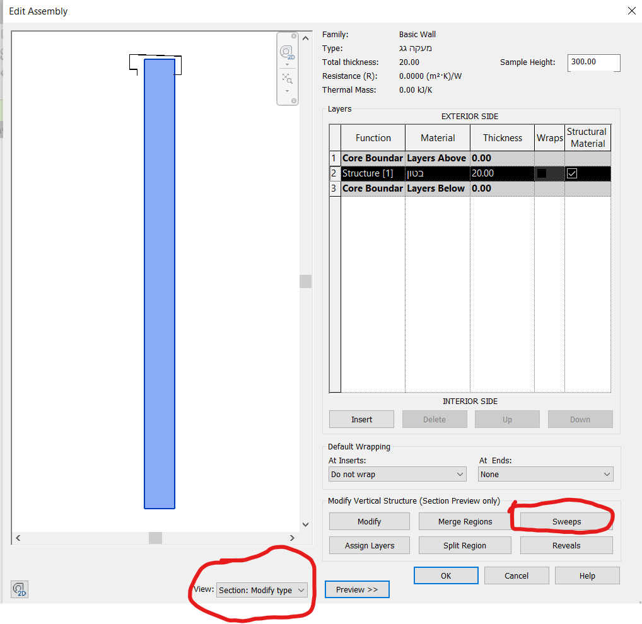Click the preview vertical scrollbar thumb
This screenshot has width=642, height=624.
coord(305,282)
